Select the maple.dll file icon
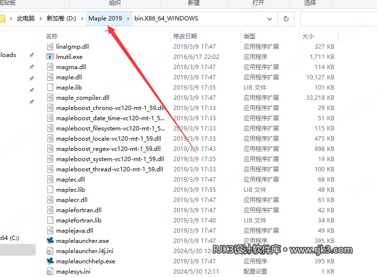377x277 pixels. [50, 77]
